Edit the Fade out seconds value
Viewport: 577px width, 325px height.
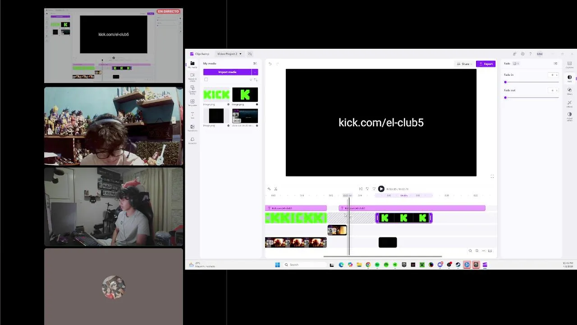(553, 90)
